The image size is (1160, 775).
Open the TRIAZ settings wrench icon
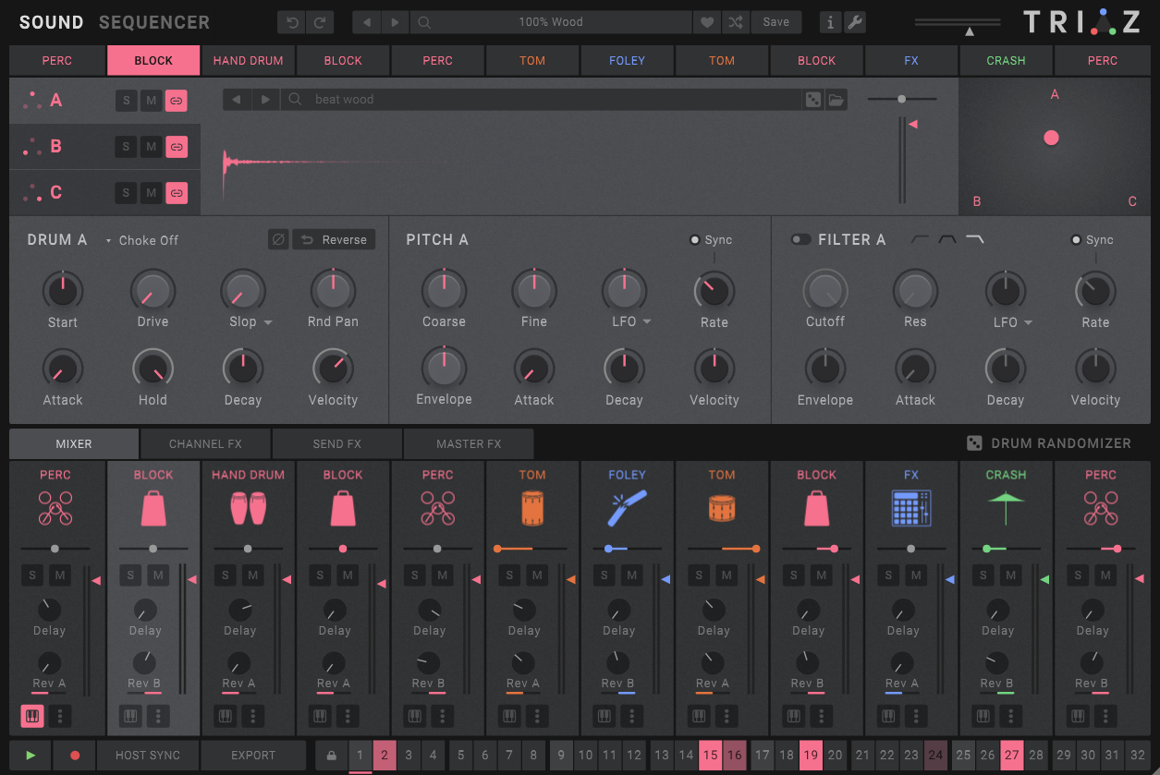pos(855,21)
